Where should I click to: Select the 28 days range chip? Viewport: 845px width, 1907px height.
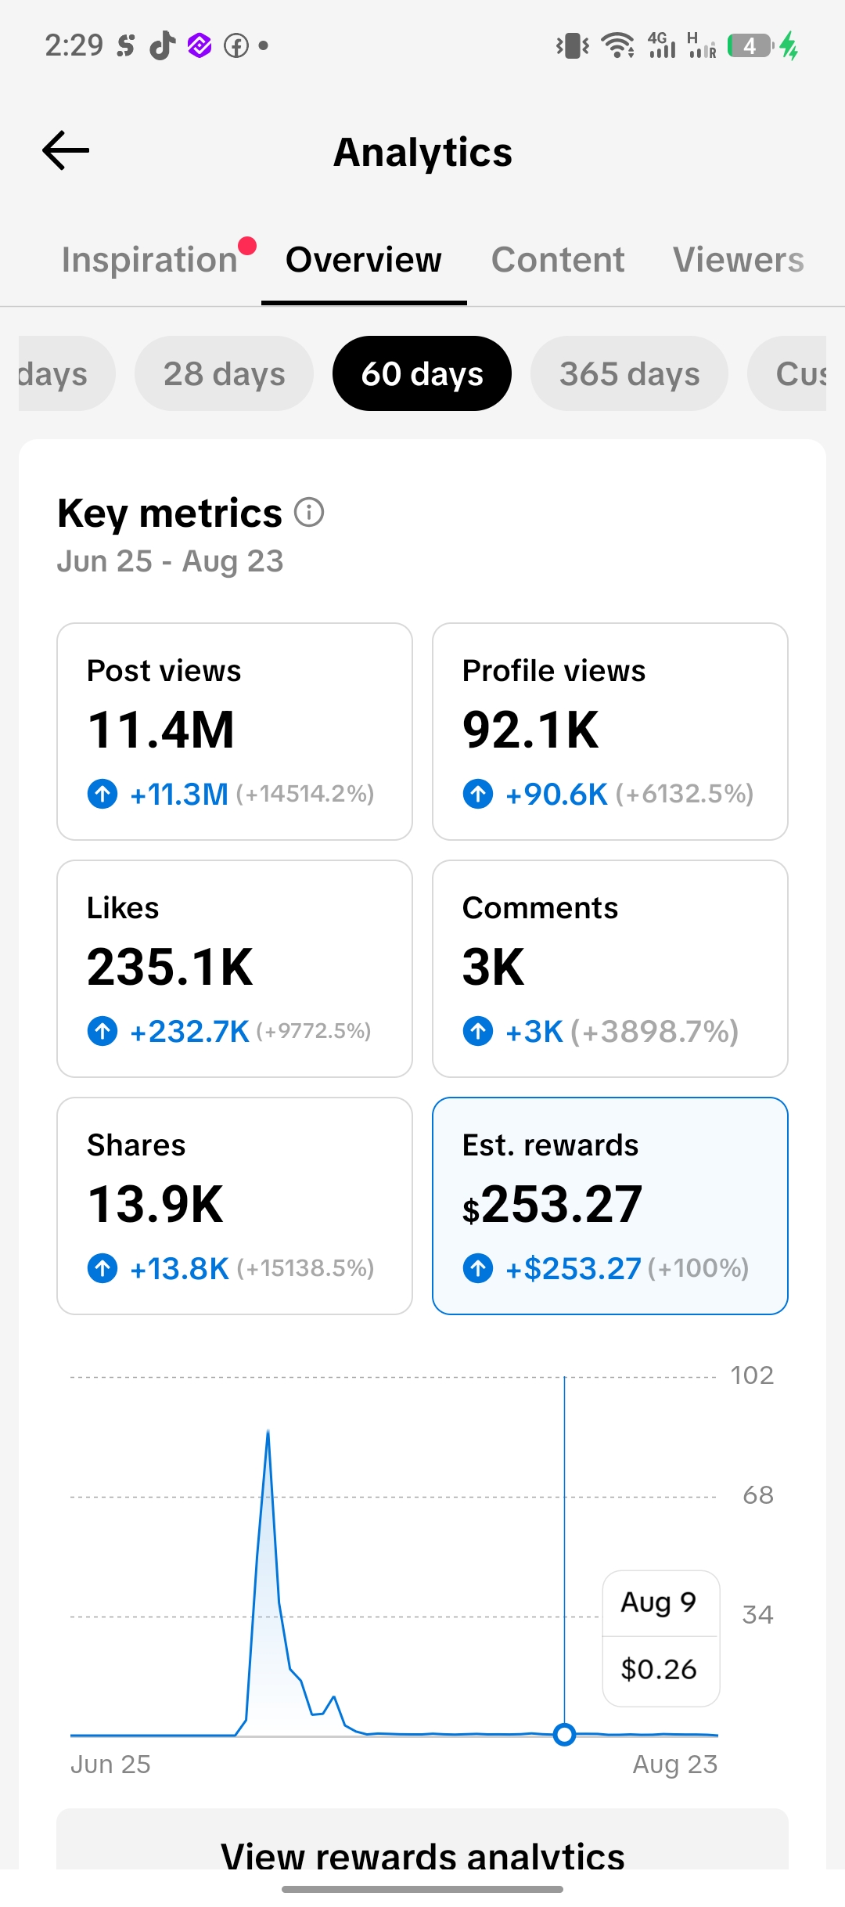[224, 373]
